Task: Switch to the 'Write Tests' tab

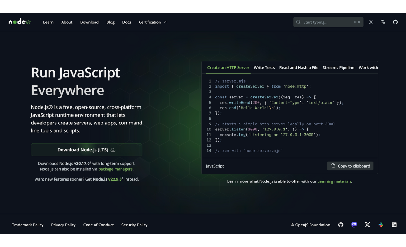Action: pos(264,67)
